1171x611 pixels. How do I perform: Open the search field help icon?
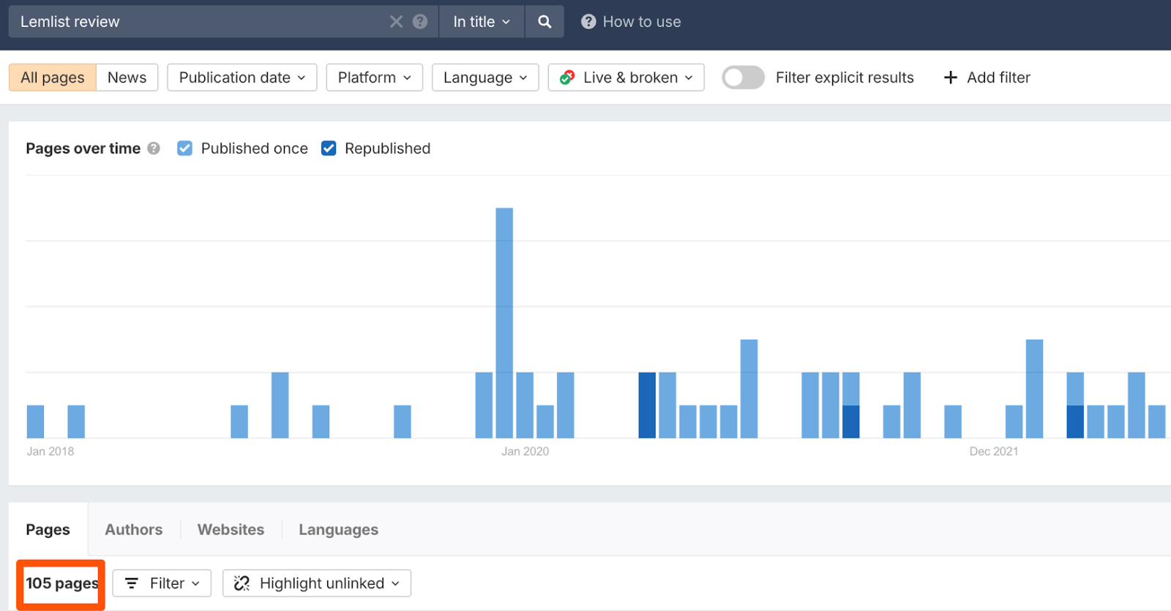tap(420, 21)
